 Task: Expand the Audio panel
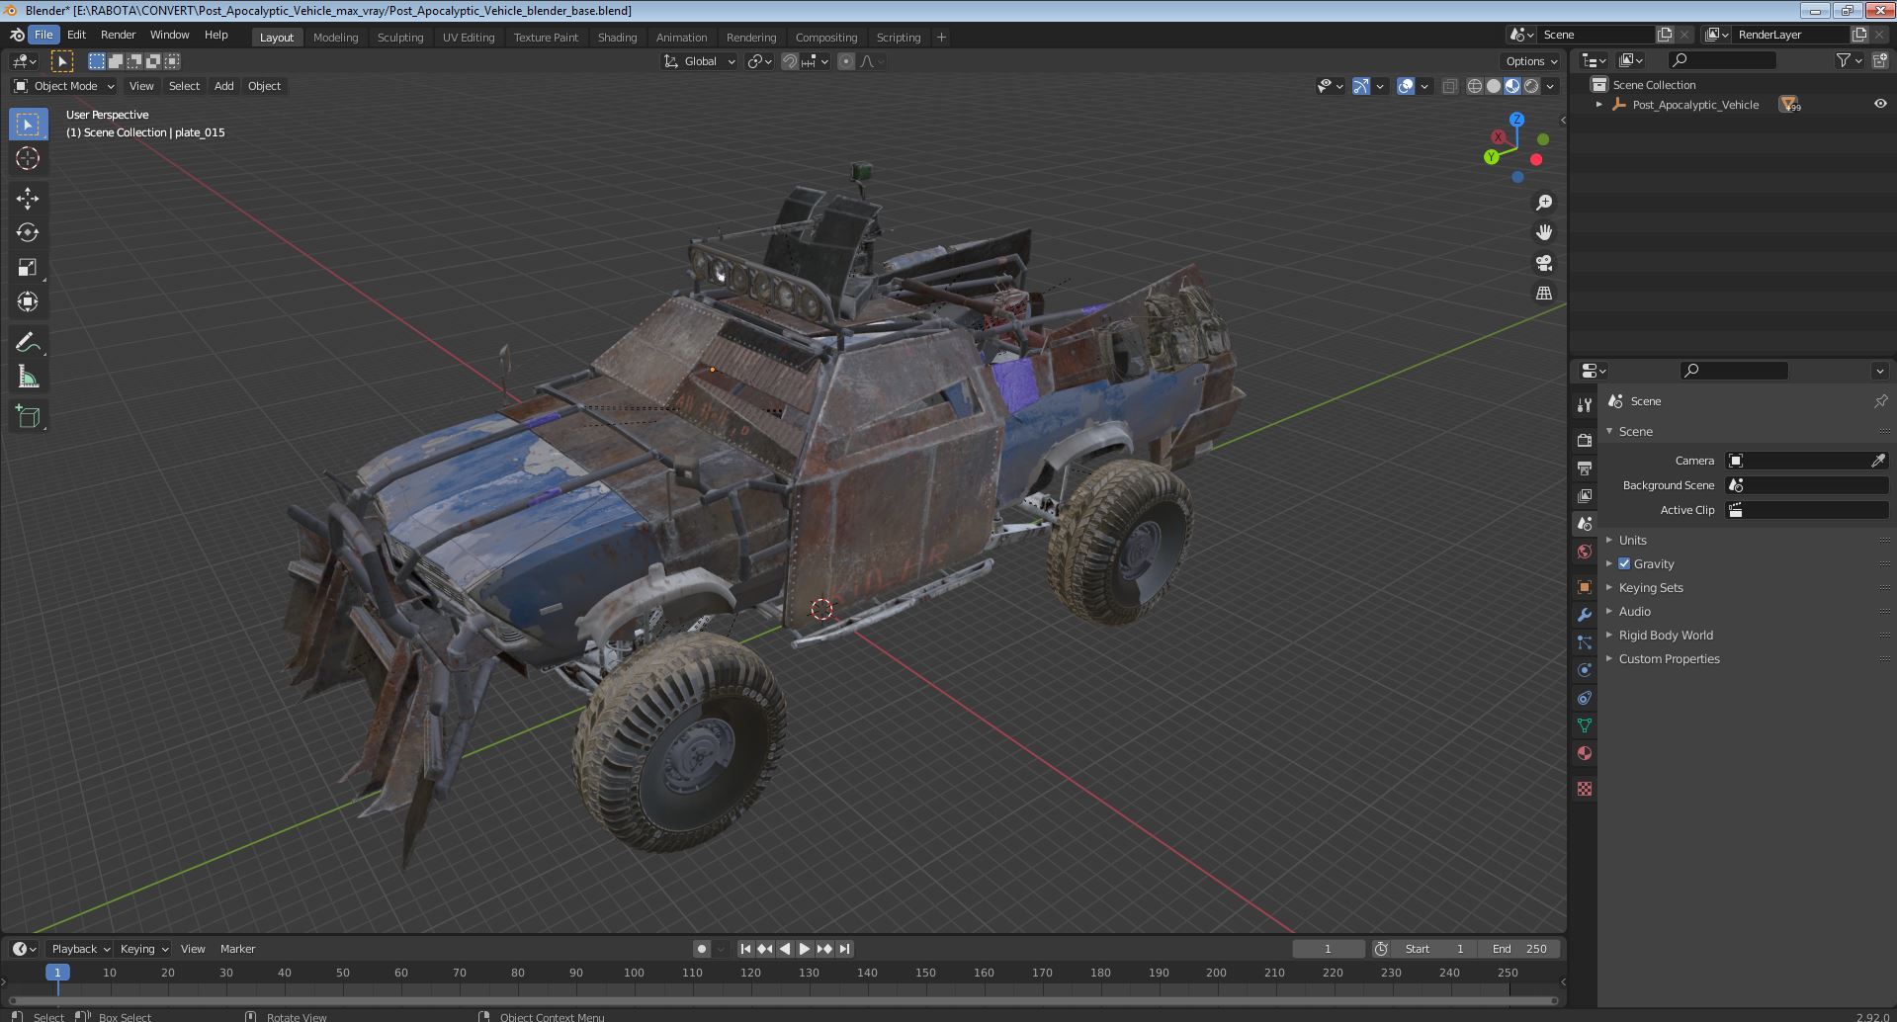click(x=1634, y=611)
